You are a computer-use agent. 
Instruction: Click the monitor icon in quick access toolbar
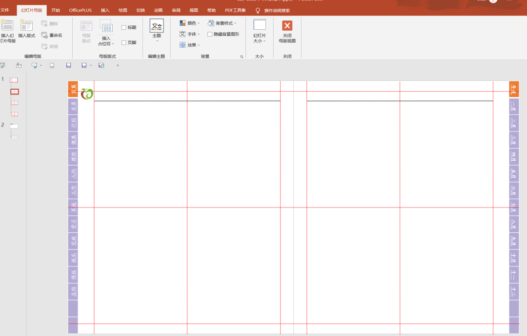tap(34, 65)
